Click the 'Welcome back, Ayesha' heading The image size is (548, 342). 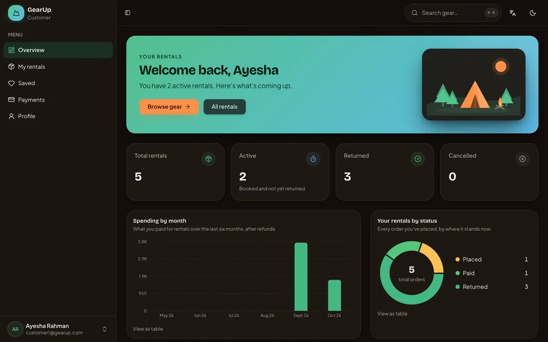coord(209,70)
